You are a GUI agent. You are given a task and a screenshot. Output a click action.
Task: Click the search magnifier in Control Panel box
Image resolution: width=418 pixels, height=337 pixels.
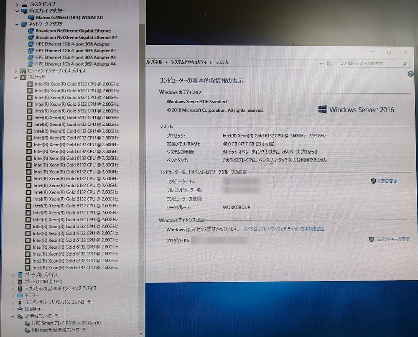[x=404, y=64]
